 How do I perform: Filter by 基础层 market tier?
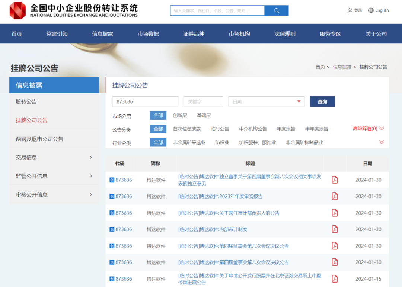click(x=204, y=116)
